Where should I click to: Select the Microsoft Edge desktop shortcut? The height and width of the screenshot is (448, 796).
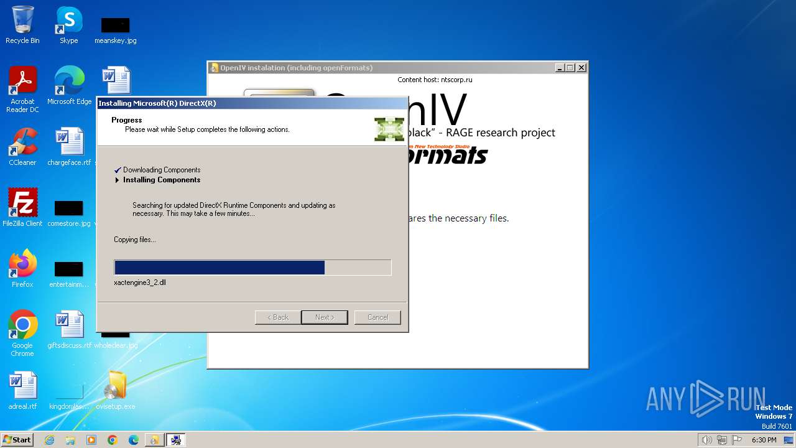[x=69, y=86]
